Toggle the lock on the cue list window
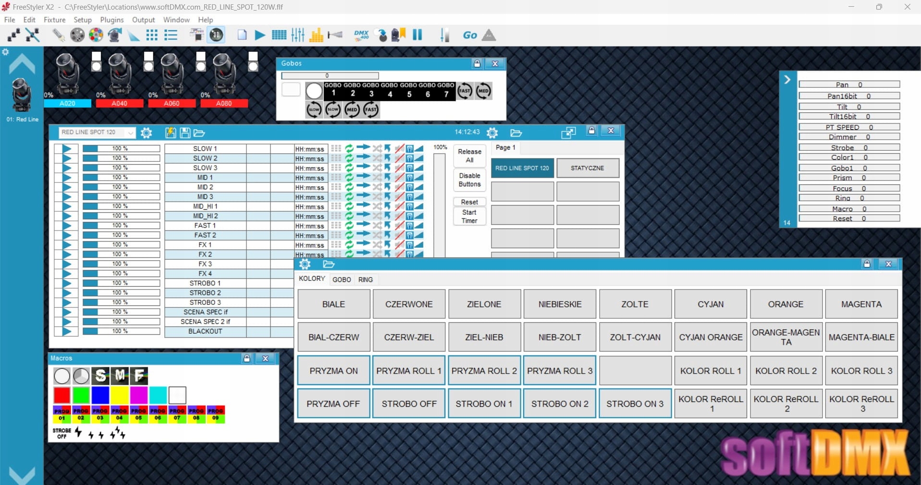This screenshot has height=485, width=921. 592,131
